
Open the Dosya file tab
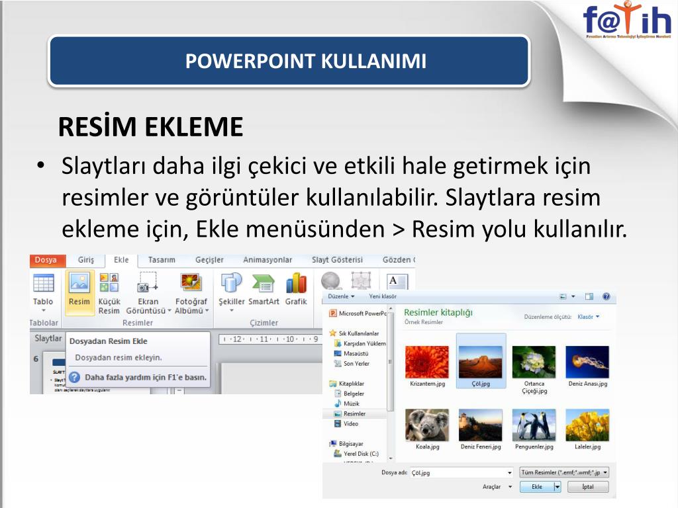pyautogui.click(x=47, y=260)
